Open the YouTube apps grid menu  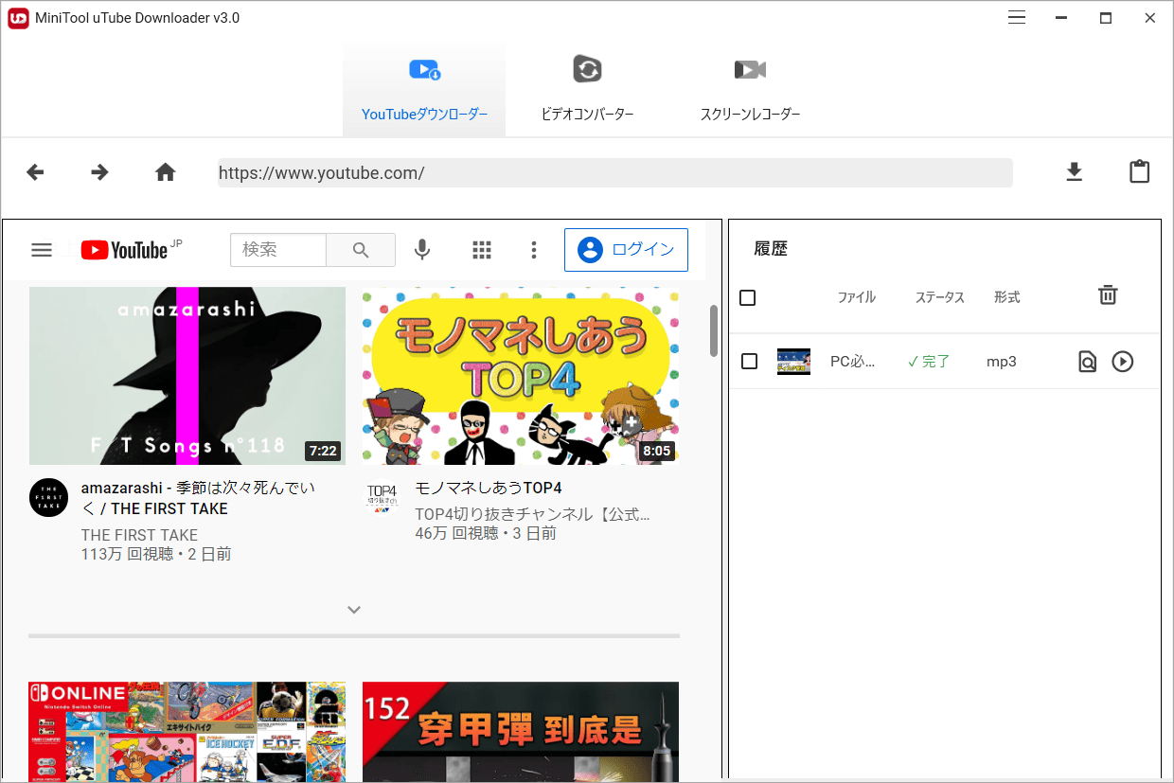click(482, 249)
